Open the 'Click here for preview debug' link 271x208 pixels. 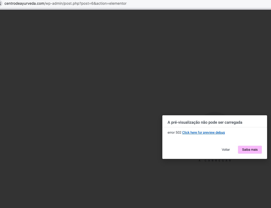click(203, 133)
